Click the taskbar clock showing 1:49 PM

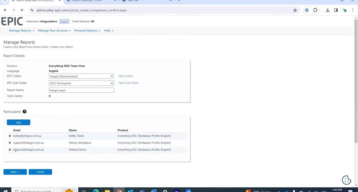[x=337, y=190]
